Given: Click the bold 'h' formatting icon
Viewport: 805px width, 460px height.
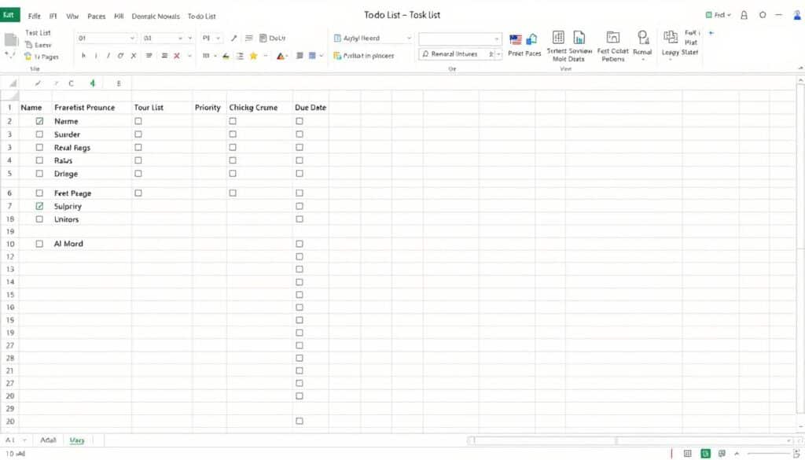Looking at the screenshot, I should pyautogui.click(x=83, y=56).
